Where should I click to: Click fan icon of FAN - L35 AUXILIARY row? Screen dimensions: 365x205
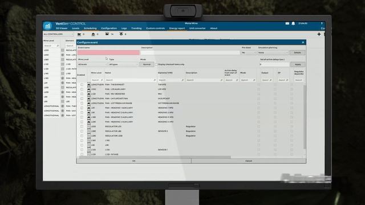point(89,89)
